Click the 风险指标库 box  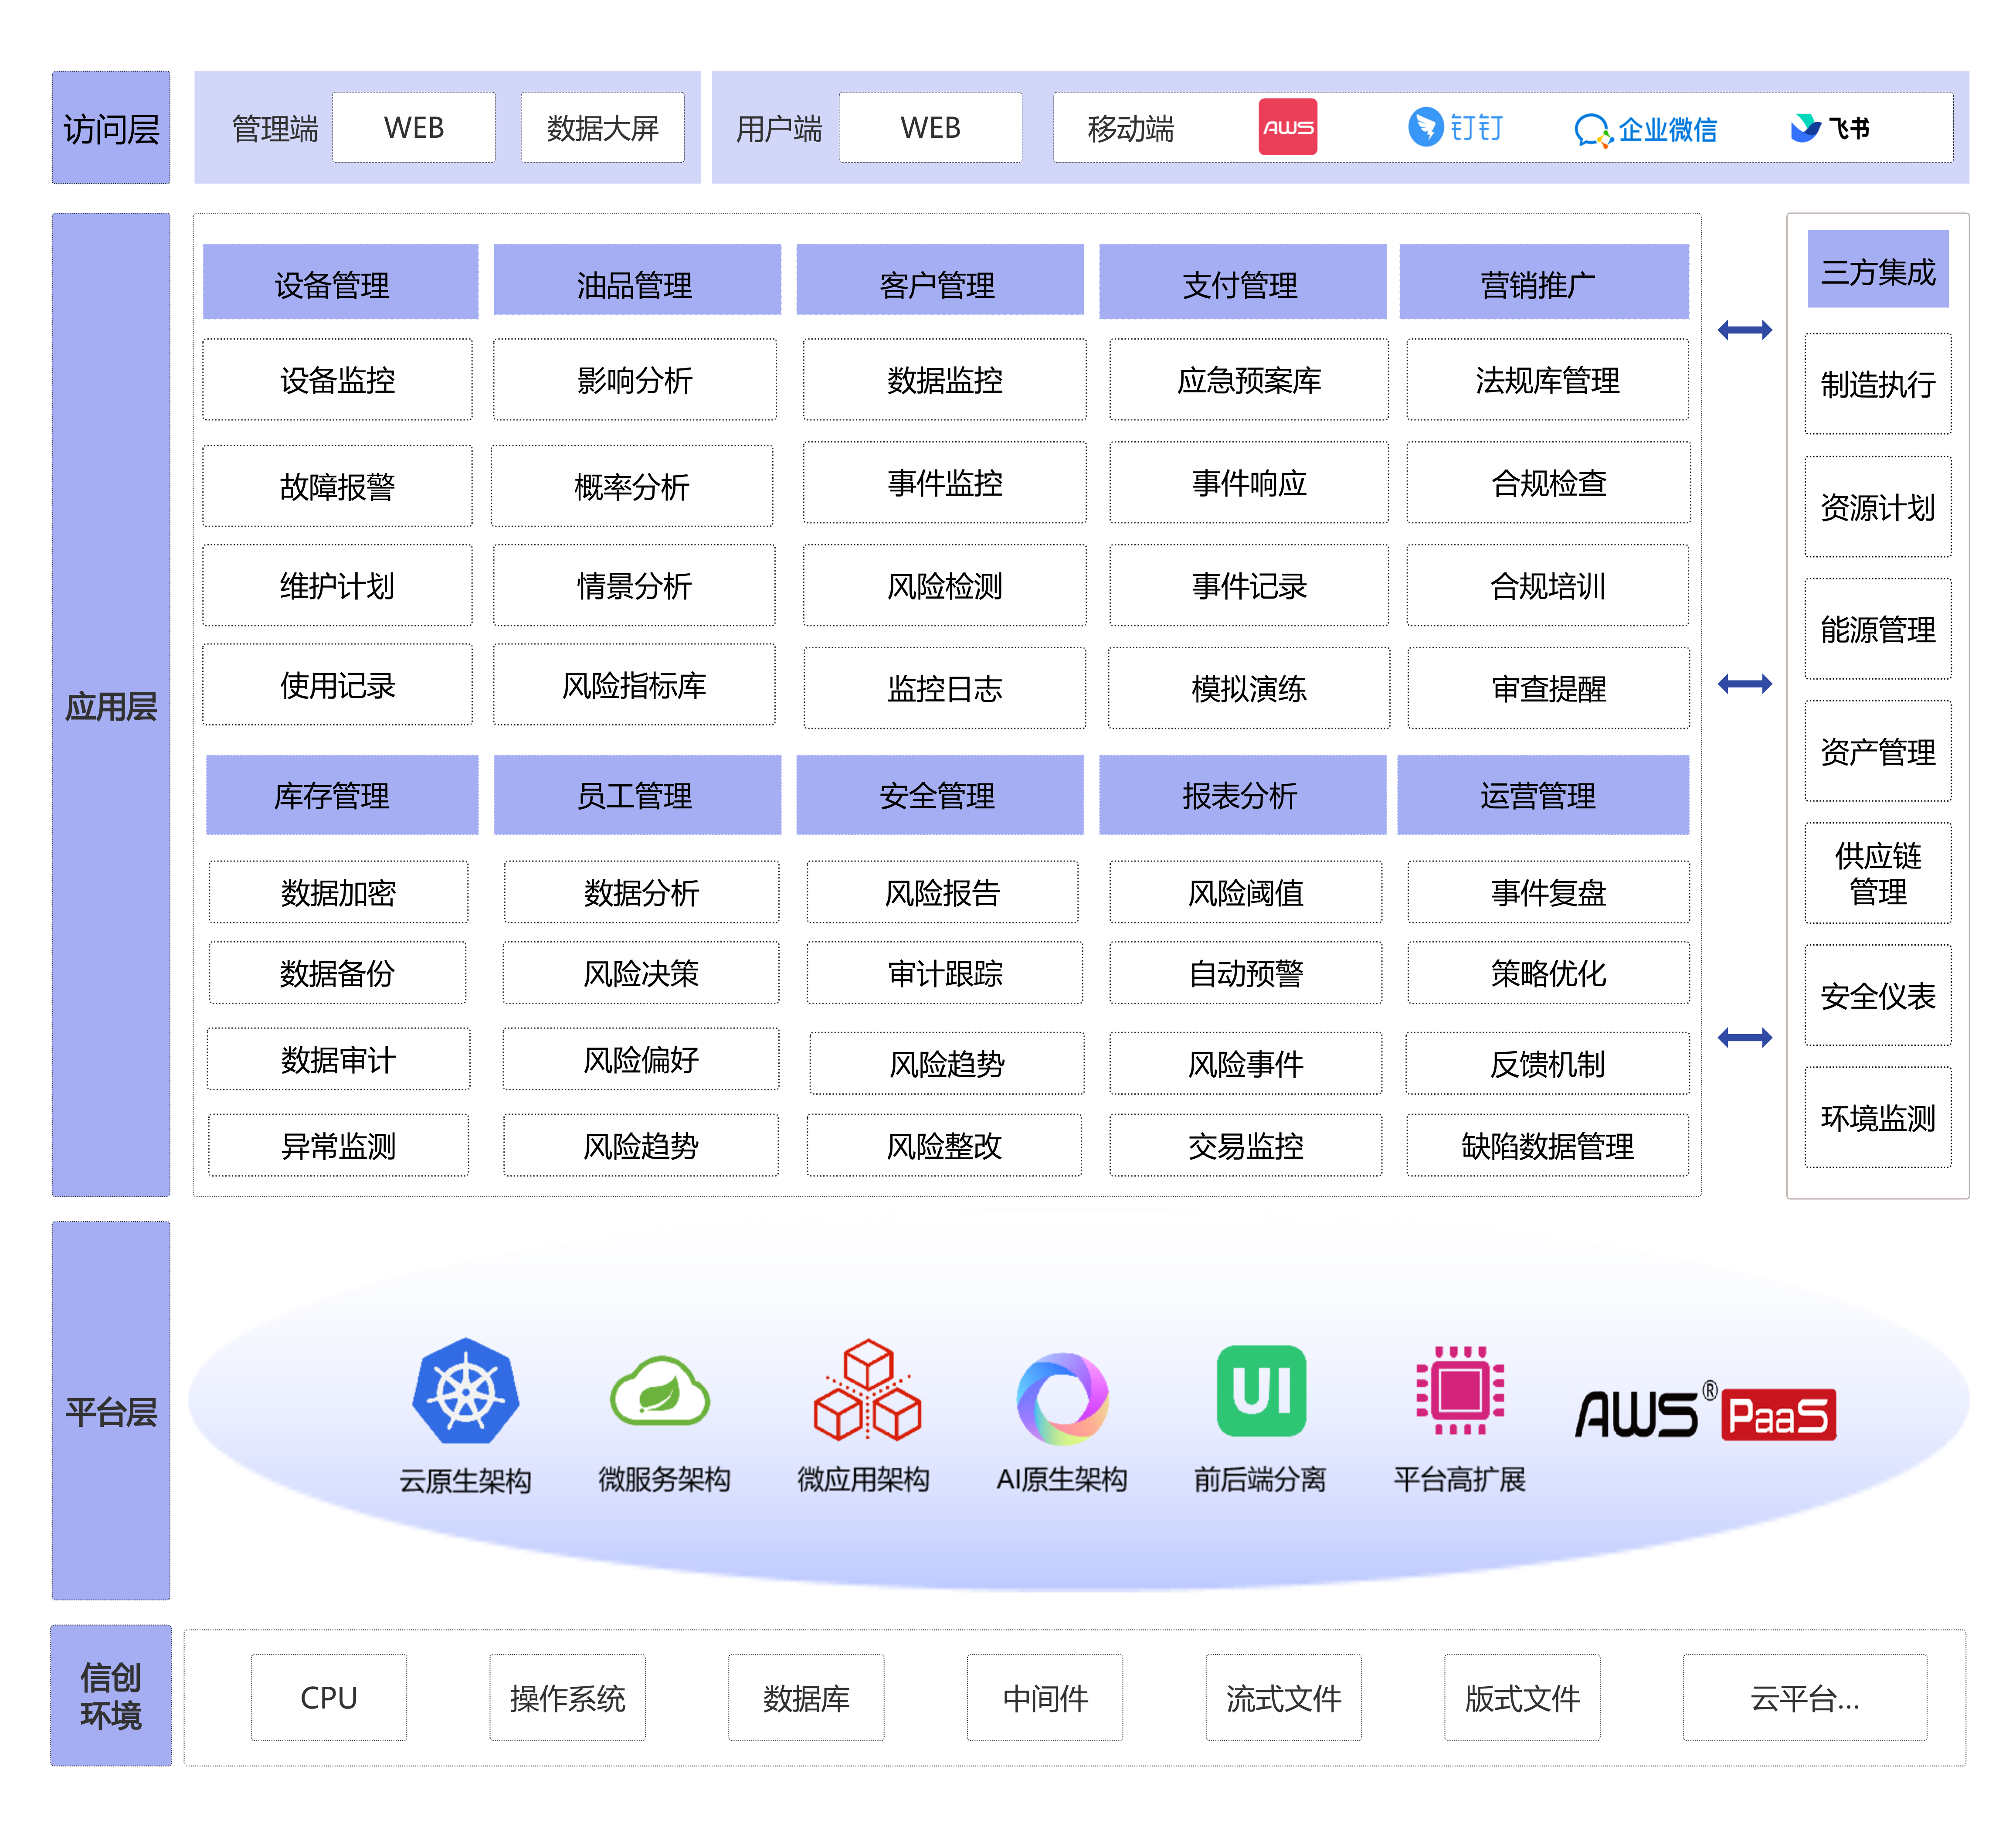tap(634, 684)
